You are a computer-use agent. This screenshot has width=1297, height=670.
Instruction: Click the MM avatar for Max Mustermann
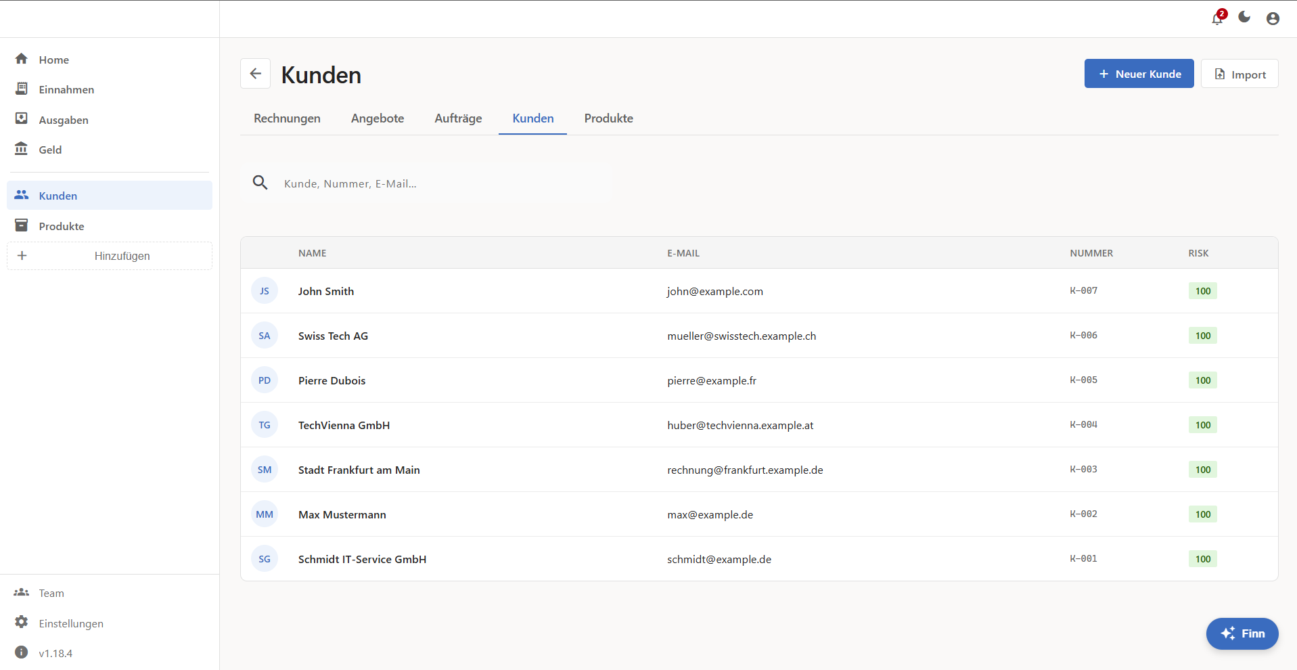pyautogui.click(x=265, y=514)
